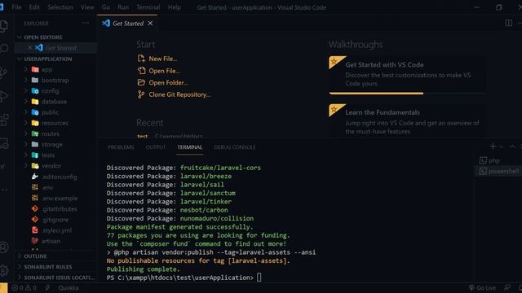Click the New File icon link
The image size is (522, 293).
click(x=141, y=59)
